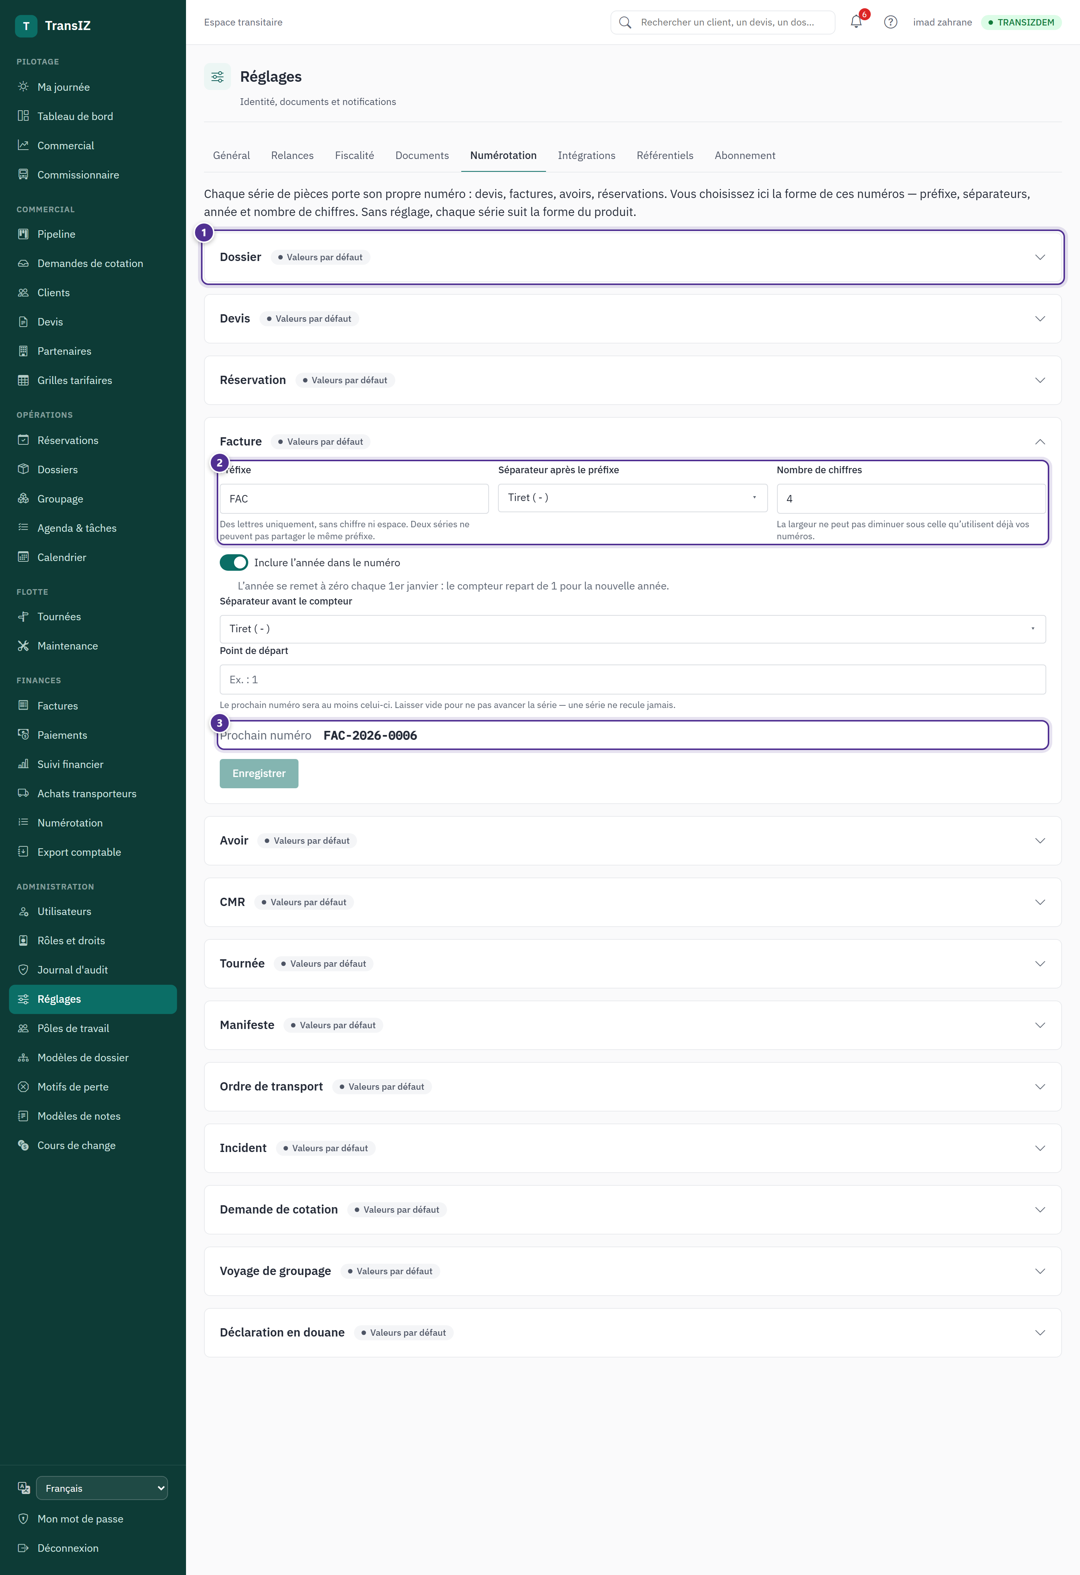Click the imad zahrane user name
The height and width of the screenshot is (1575, 1080).
(942, 22)
